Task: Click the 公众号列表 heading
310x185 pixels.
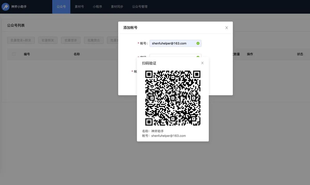Action: (x=16, y=25)
